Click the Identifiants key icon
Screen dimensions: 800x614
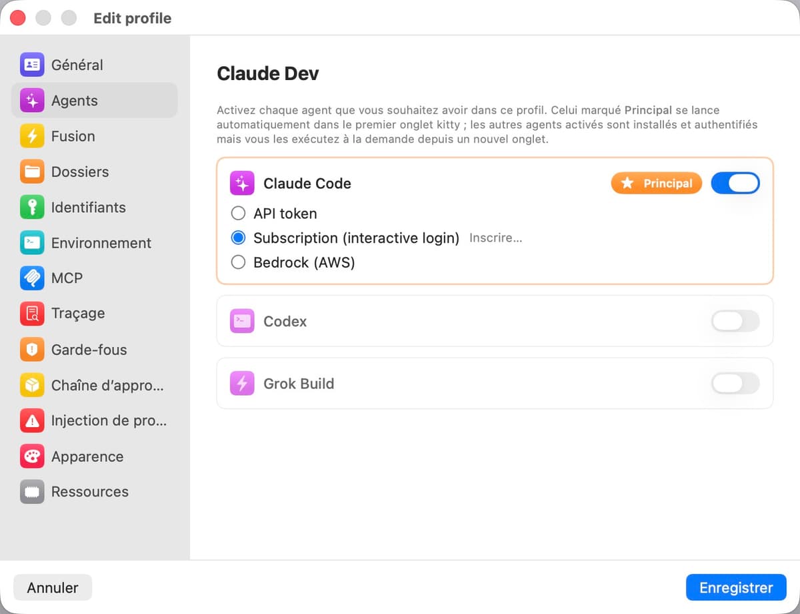point(32,208)
